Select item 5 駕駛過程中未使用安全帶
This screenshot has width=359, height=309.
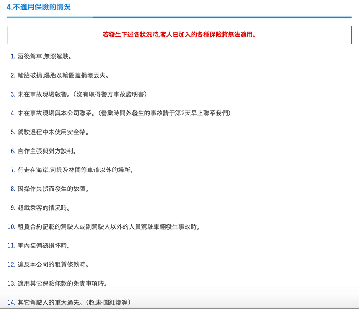[53, 132]
